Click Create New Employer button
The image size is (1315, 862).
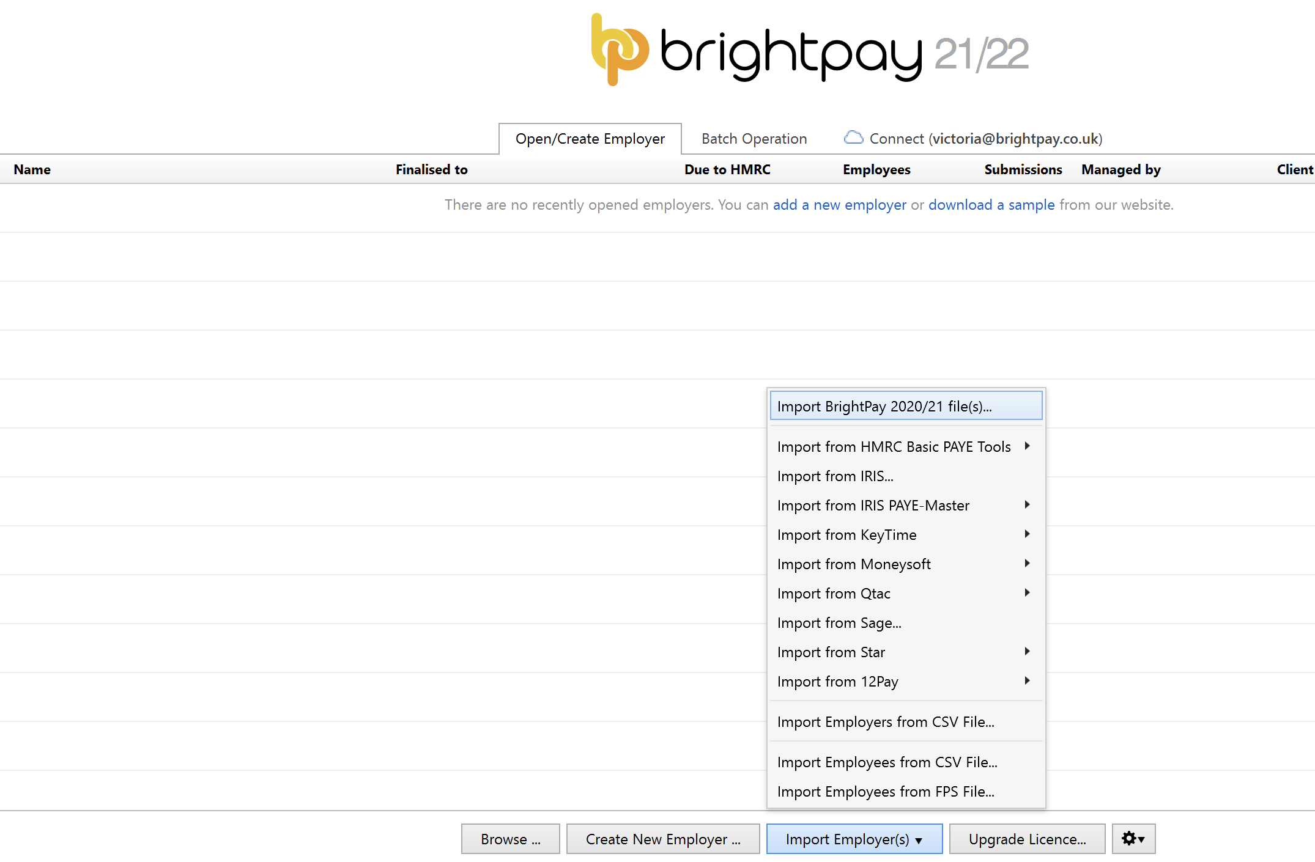[x=663, y=839]
